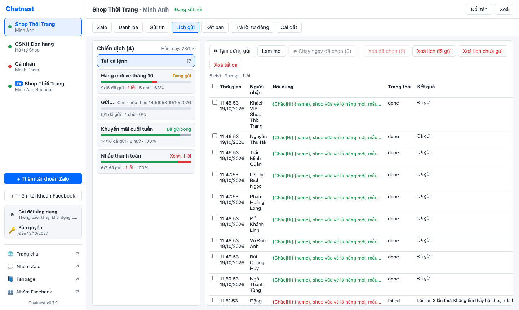Click the Chatnest logo

point(20,9)
